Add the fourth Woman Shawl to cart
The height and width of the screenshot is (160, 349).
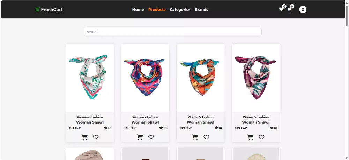(250, 137)
